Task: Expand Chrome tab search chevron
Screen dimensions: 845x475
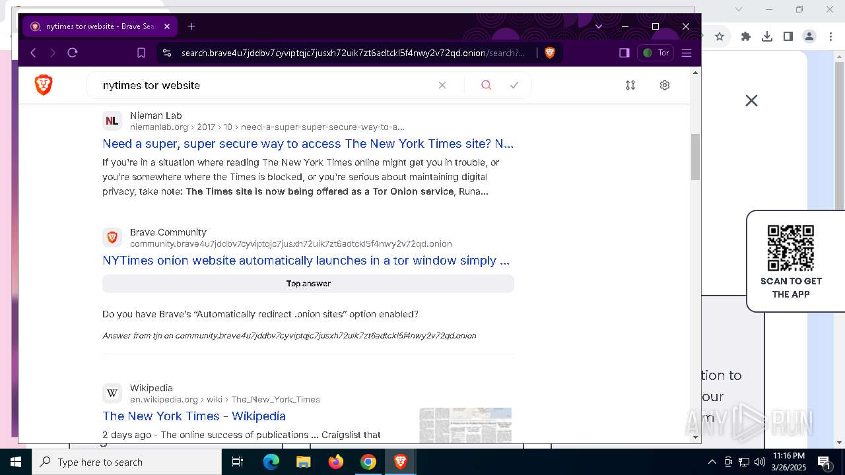Action: [x=739, y=9]
